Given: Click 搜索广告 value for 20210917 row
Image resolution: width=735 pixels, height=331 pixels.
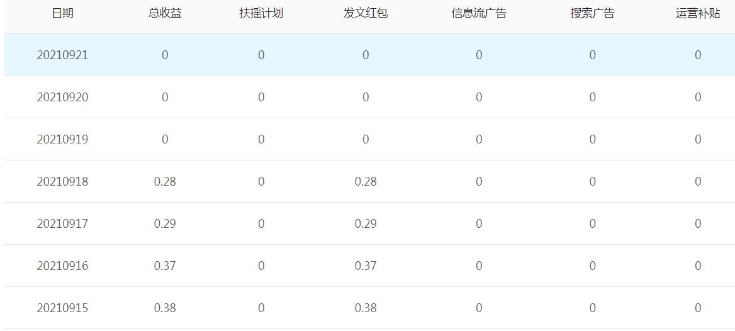Looking at the screenshot, I should tap(593, 224).
